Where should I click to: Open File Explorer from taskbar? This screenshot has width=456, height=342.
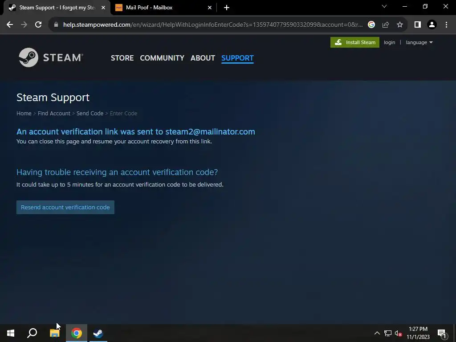point(54,333)
